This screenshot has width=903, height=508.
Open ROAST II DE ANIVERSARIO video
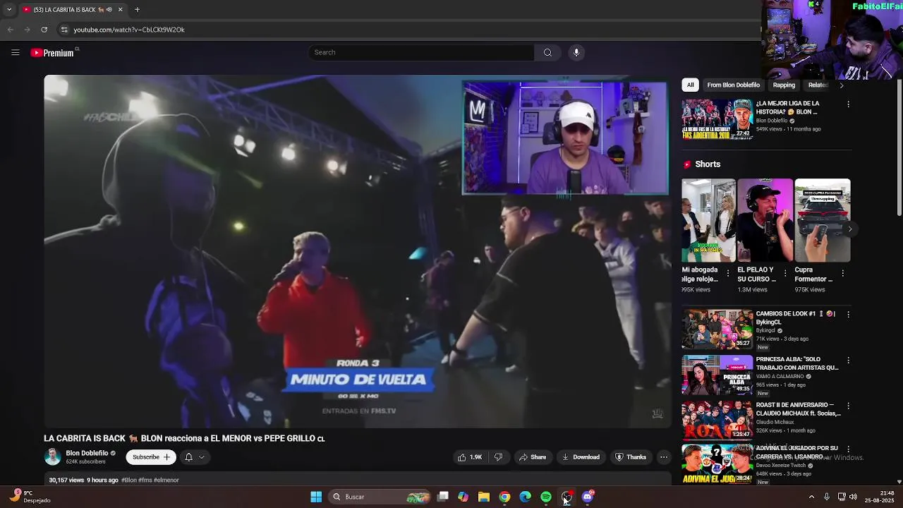[717, 420]
